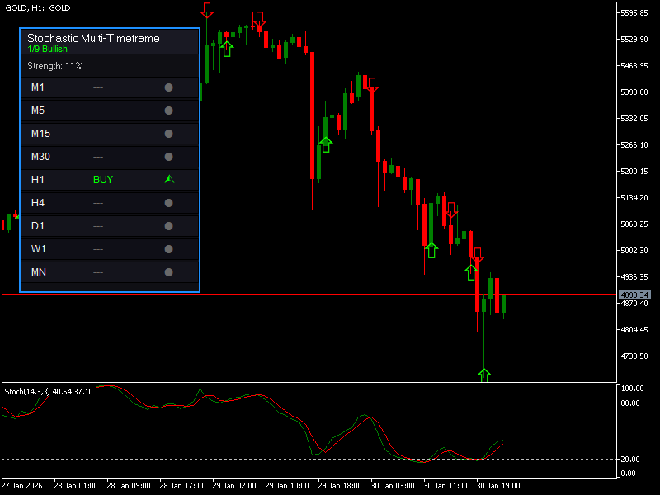Click the gray status dot in the M30 row
This screenshot has height=495, width=660.
(169, 157)
